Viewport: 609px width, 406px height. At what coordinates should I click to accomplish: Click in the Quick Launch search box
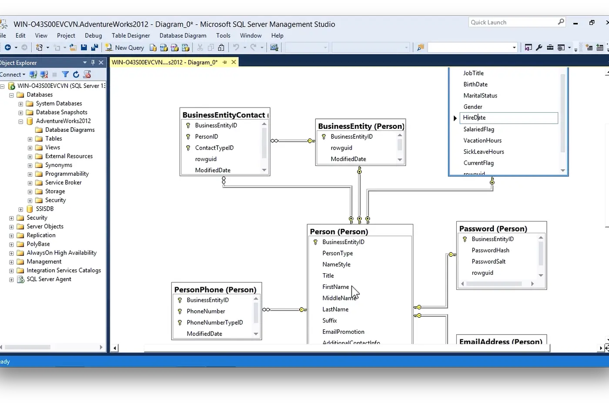pyautogui.click(x=517, y=22)
